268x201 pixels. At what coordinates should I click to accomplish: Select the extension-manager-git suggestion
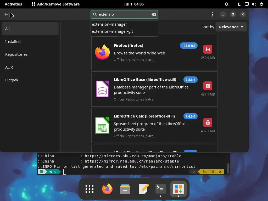124,31
